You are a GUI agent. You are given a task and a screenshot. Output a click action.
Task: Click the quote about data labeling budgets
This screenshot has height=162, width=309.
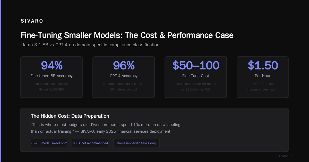click(106, 128)
